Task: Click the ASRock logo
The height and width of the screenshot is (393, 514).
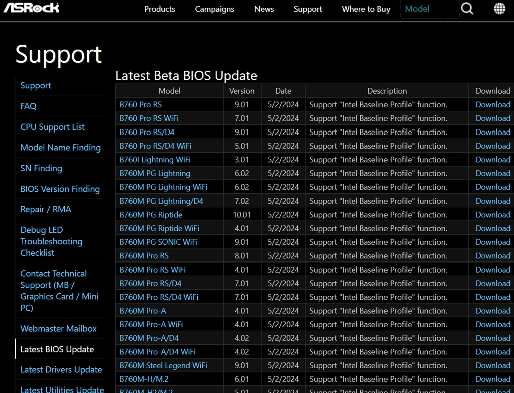Action: point(31,8)
